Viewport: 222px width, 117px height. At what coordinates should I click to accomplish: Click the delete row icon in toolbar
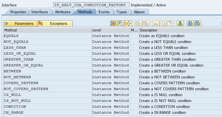click(145, 23)
